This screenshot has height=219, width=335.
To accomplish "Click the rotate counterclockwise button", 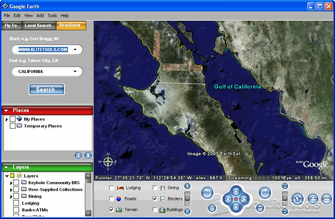I will point(207,193).
